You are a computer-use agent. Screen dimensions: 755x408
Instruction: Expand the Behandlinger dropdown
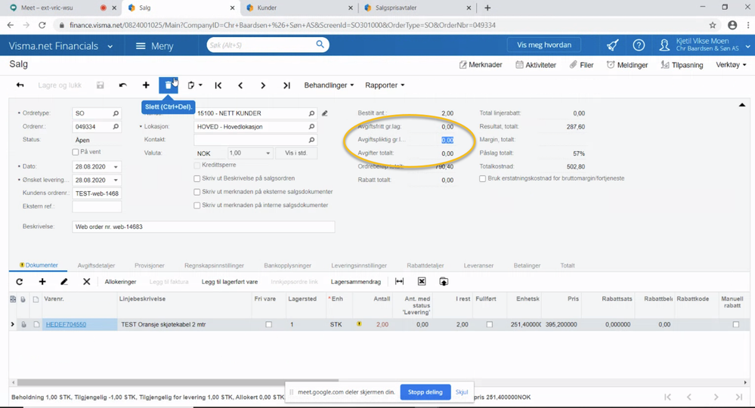click(329, 85)
